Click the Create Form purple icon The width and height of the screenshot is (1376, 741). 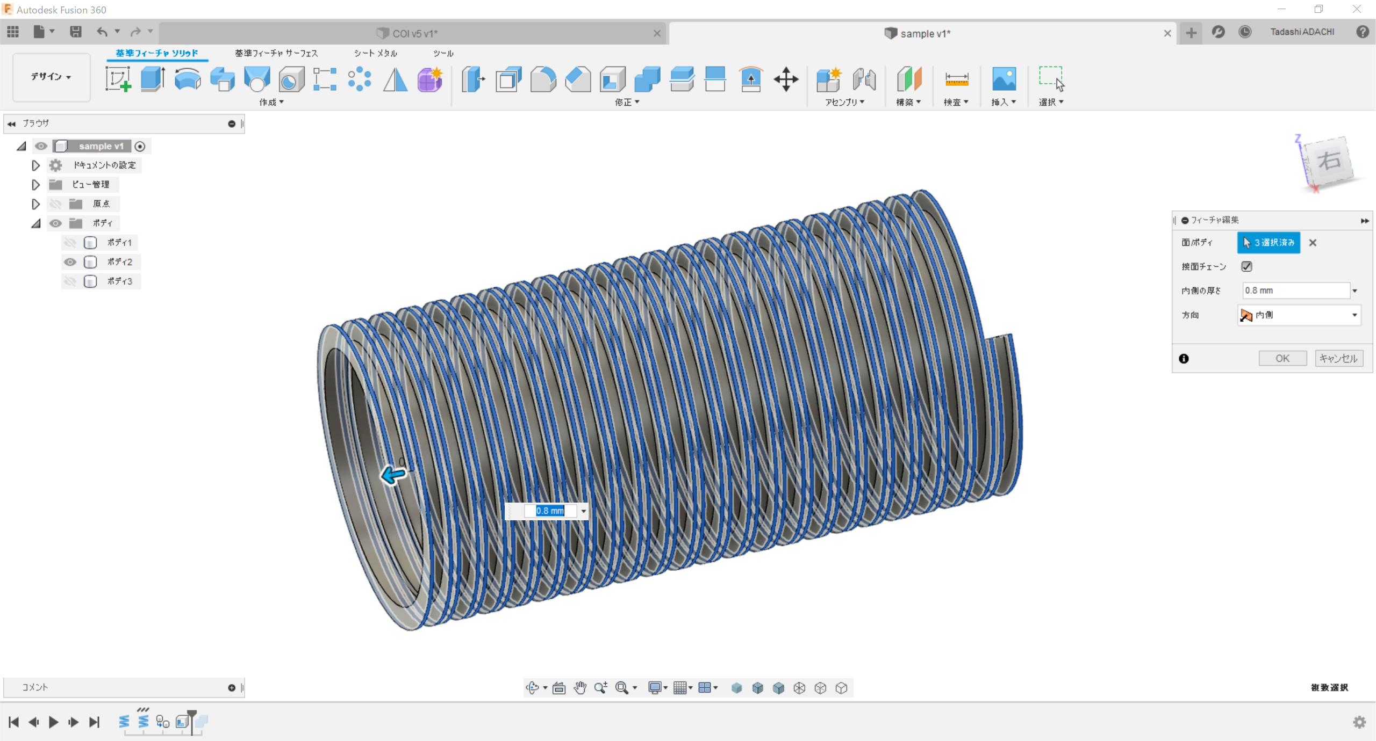[430, 79]
